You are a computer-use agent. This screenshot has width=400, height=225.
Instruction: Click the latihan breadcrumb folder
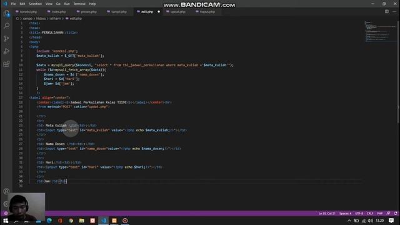(55, 19)
